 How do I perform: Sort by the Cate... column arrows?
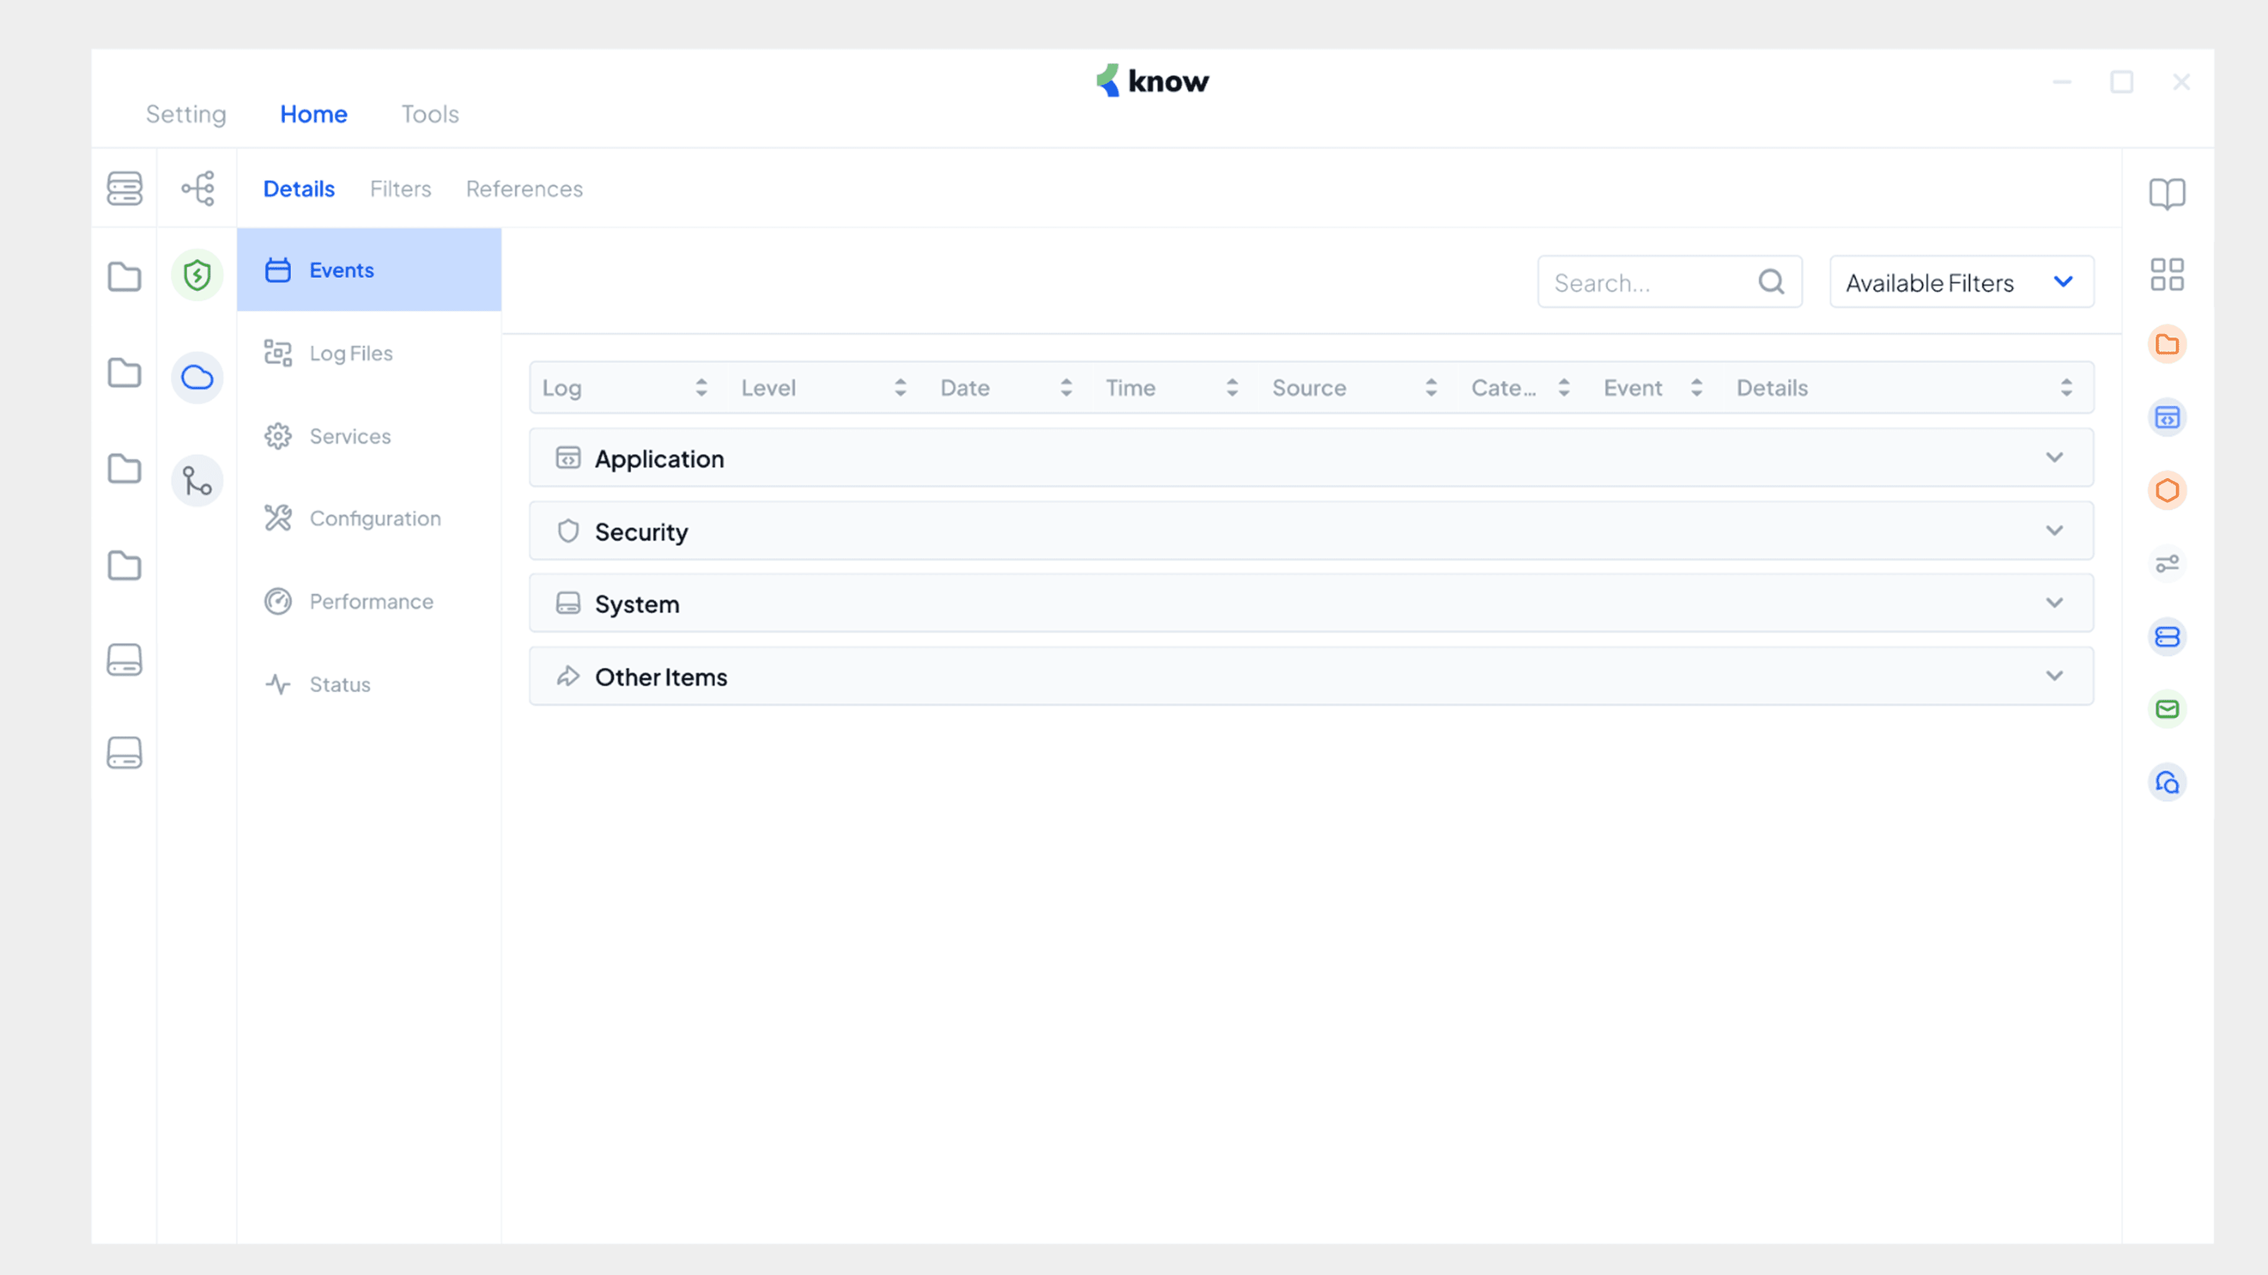click(1563, 387)
